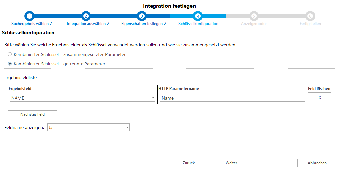Select 'getrennte Parameter' radio option
This screenshot has width=339, height=169.
10,64
